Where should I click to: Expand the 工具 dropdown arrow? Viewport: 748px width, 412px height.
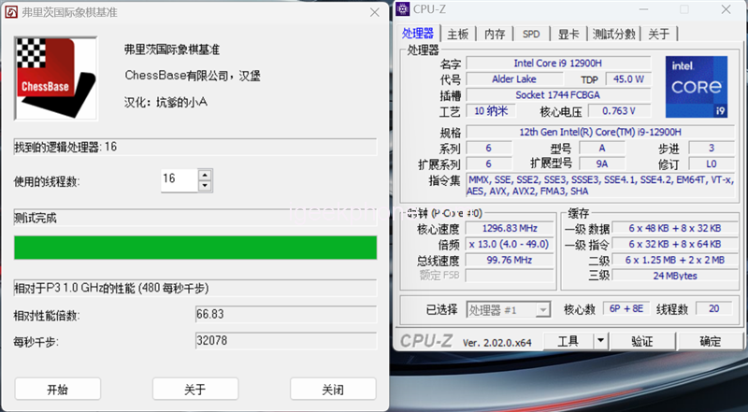click(x=600, y=341)
